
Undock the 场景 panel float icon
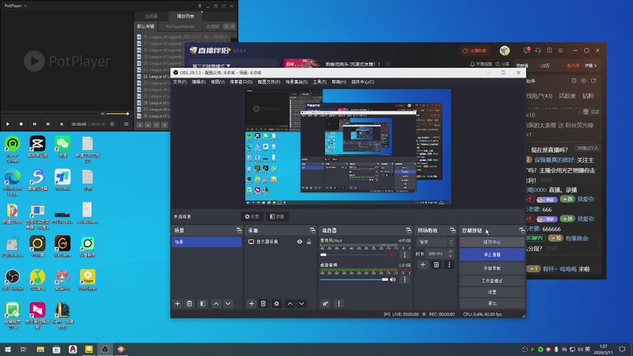coord(239,230)
